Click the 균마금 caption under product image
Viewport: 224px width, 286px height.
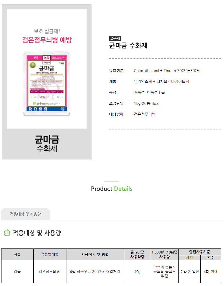tap(47, 139)
